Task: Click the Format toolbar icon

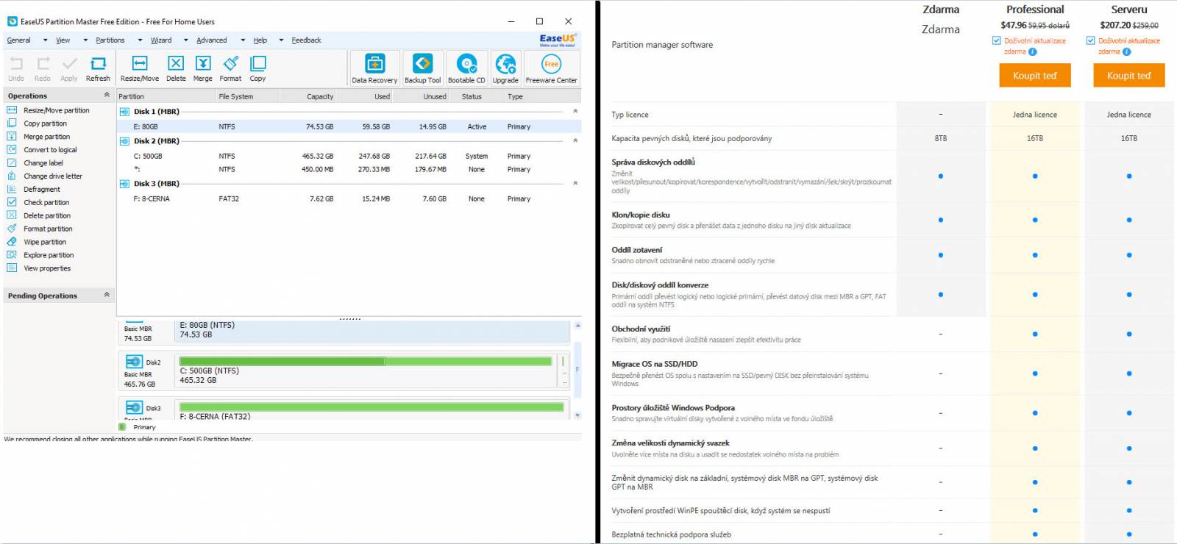Action: [230, 68]
